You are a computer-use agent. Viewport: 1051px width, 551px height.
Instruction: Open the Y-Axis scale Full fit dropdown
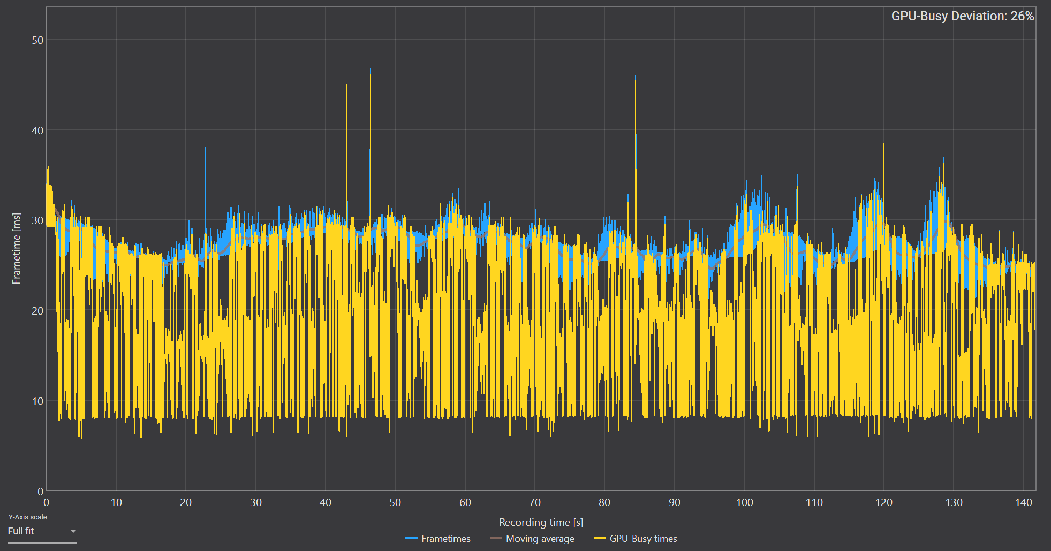tap(42, 531)
